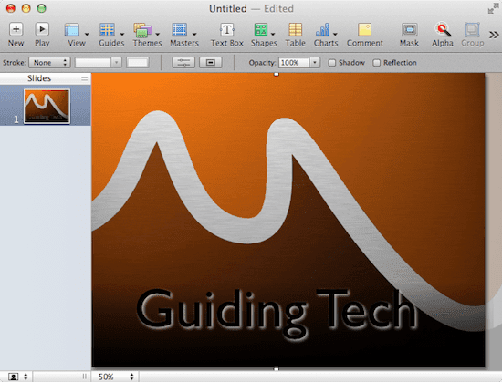Click the stroke color swatch well
This screenshot has height=382, width=502.
pyautogui.click(x=137, y=62)
